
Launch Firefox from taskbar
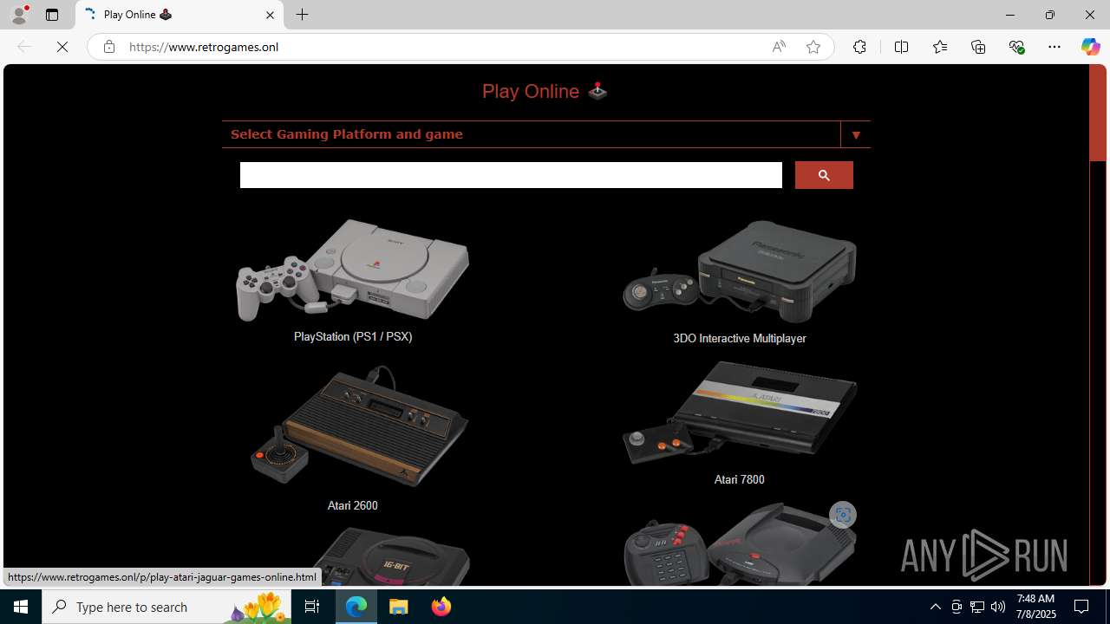[x=441, y=607]
